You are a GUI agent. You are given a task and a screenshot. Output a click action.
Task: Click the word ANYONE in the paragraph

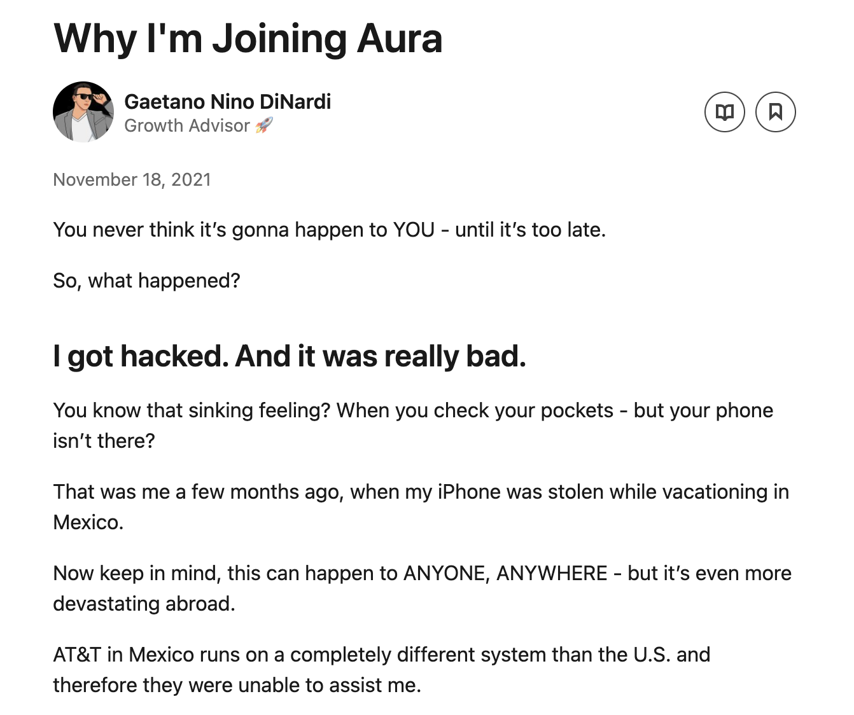(446, 573)
